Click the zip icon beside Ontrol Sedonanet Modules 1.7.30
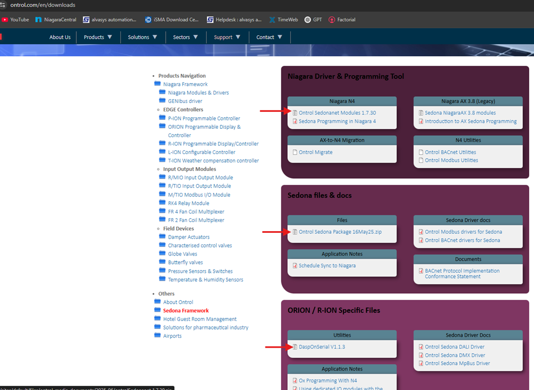The width and height of the screenshot is (534, 390). (295, 112)
